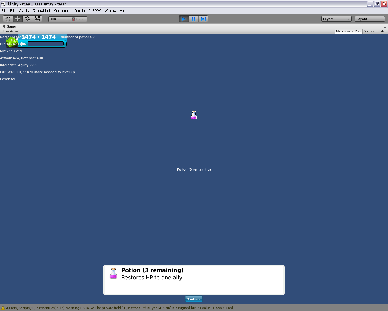Select the Rotate tool
This screenshot has height=311, width=388.
pos(27,19)
